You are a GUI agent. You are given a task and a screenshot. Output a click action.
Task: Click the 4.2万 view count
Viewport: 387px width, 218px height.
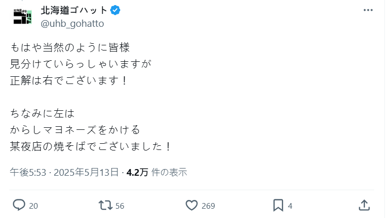pos(138,172)
